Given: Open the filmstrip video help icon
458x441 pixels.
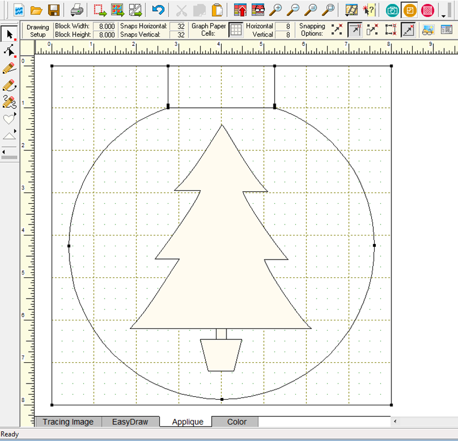Looking at the screenshot, I should point(351,10).
